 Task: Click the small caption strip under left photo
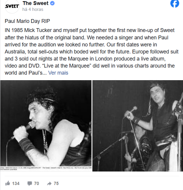46,169
